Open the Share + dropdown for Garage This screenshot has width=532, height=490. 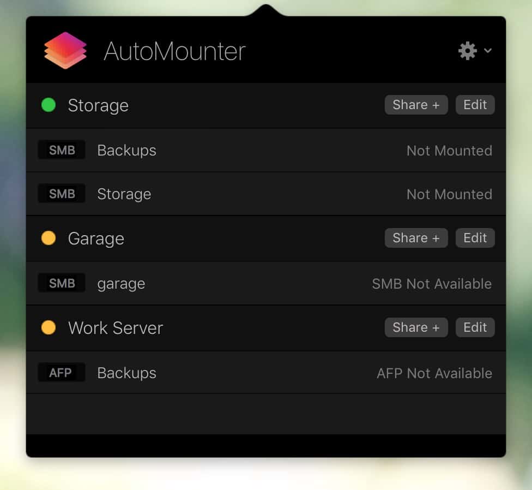[x=416, y=238]
